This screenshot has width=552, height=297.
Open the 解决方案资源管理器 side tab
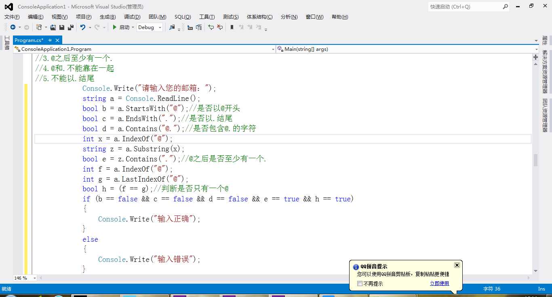[x=545, y=72]
